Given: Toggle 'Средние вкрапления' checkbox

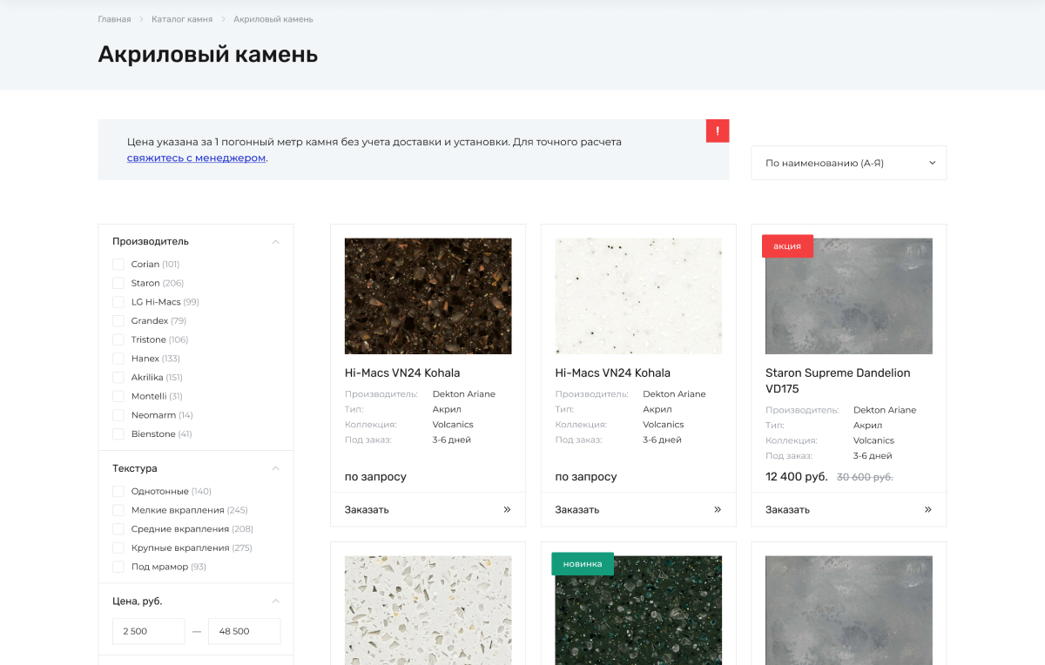Looking at the screenshot, I should 118,529.
